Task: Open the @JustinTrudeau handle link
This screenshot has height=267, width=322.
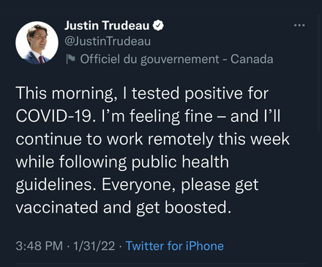Action: coord(108,41)
